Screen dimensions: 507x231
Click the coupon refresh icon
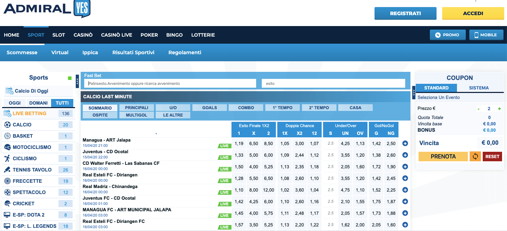475,156
